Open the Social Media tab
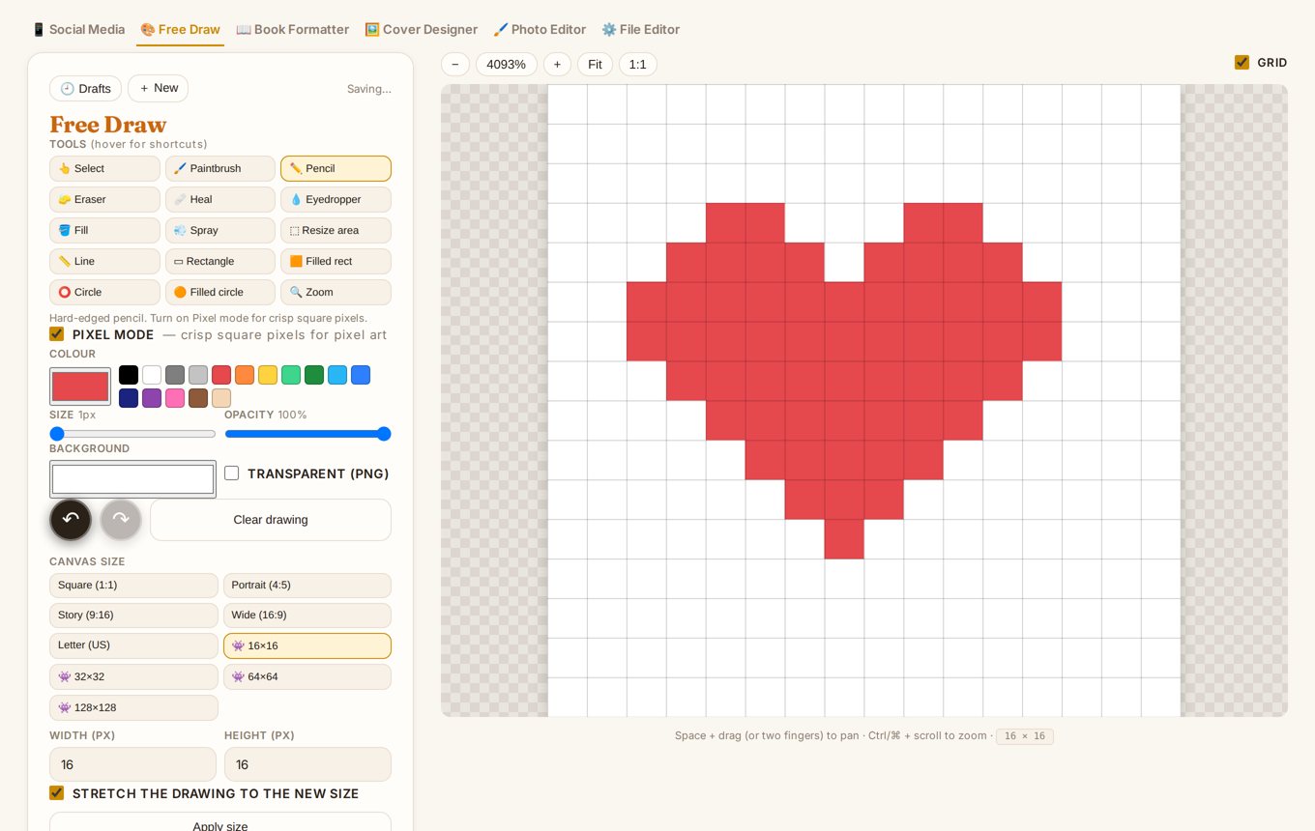Screen dimensions: 1315x831 [x=78, y=29]
